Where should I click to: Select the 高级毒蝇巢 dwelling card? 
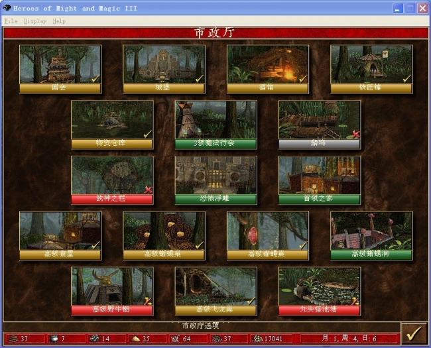point(268,236)
